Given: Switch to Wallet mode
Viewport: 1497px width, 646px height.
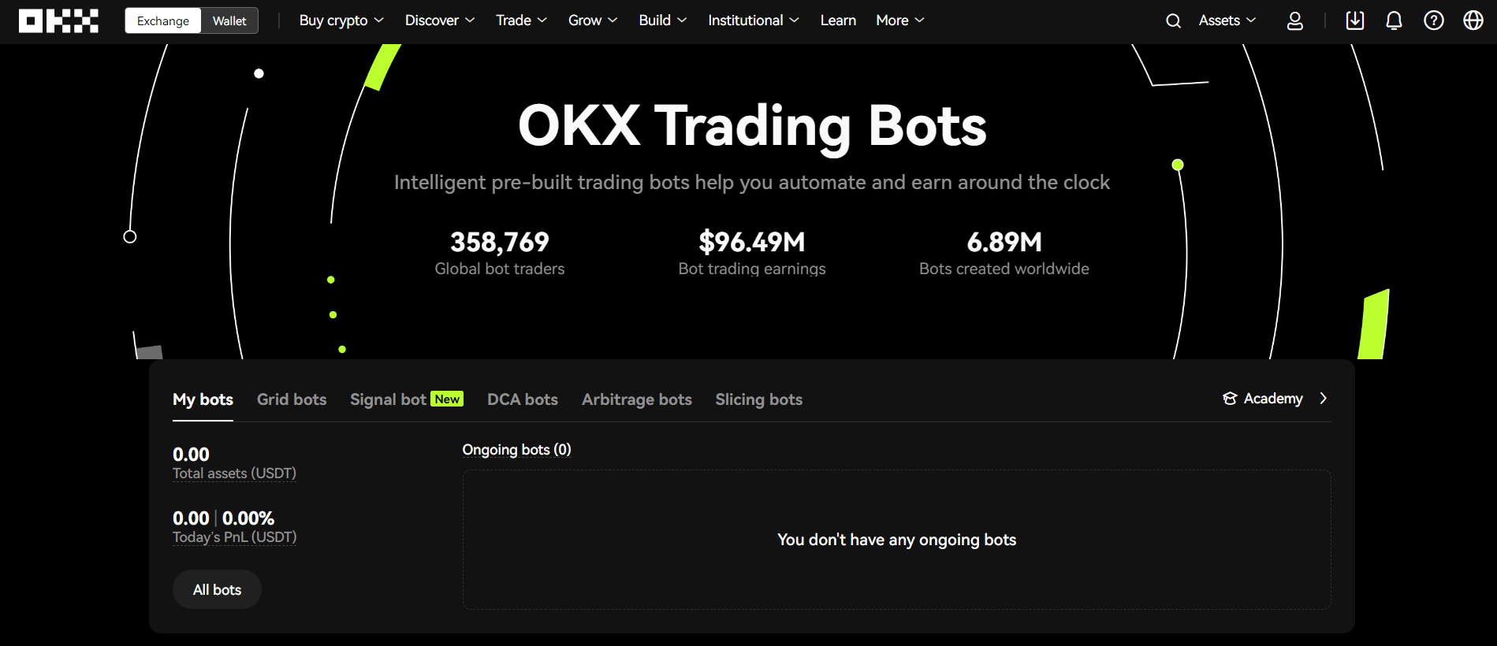Looking at the screenshot, I should [x=229, y=21].
